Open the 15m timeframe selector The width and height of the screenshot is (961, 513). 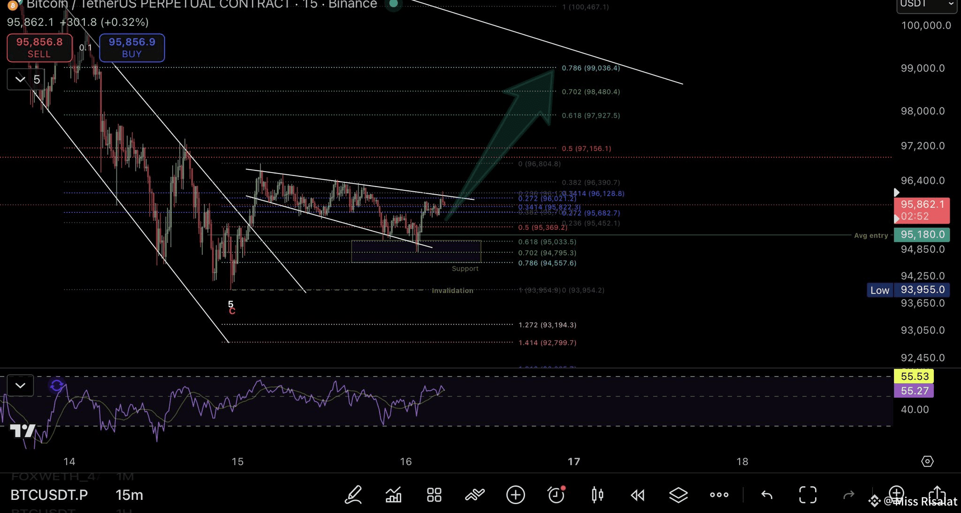(x=129, y=495)
